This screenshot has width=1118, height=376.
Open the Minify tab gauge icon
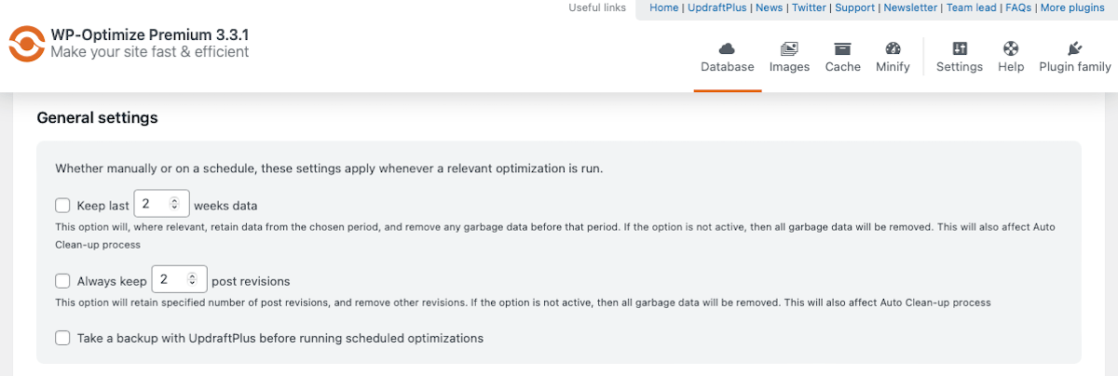(893, 48)
